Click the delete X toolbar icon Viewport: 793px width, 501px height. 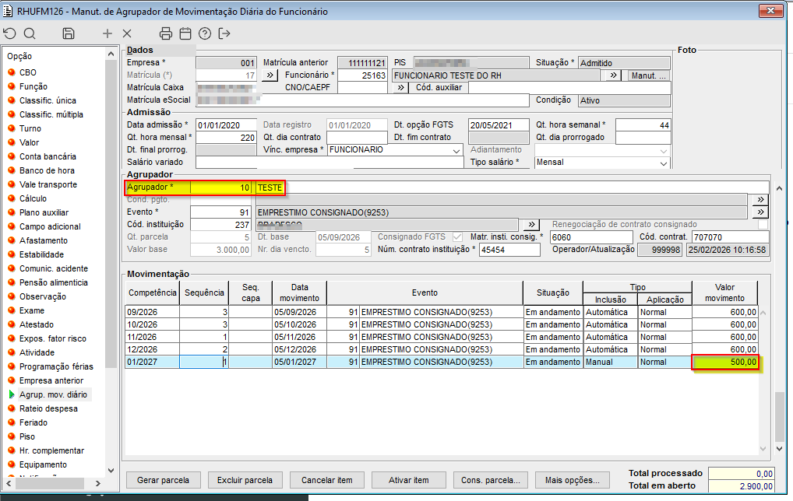127,33
